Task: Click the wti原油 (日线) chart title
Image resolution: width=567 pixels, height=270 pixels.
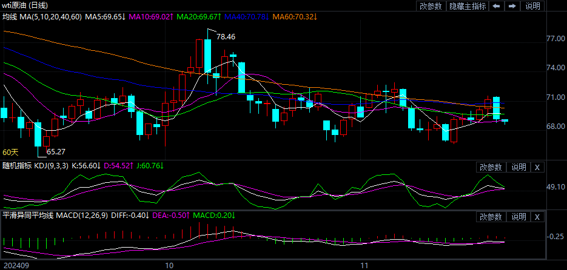Action: 25,5
